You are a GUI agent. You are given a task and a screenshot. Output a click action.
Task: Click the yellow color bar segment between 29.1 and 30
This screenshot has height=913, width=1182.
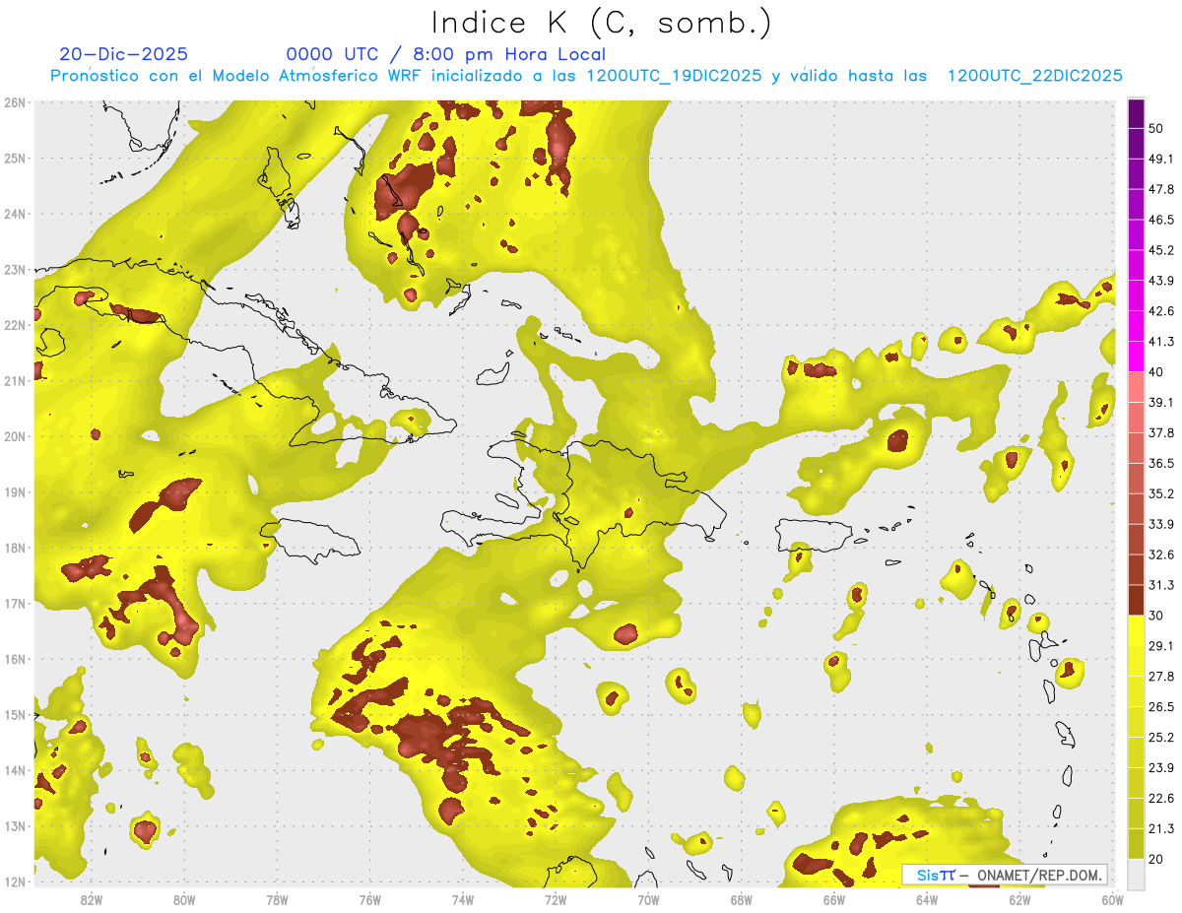[1136, 630]
